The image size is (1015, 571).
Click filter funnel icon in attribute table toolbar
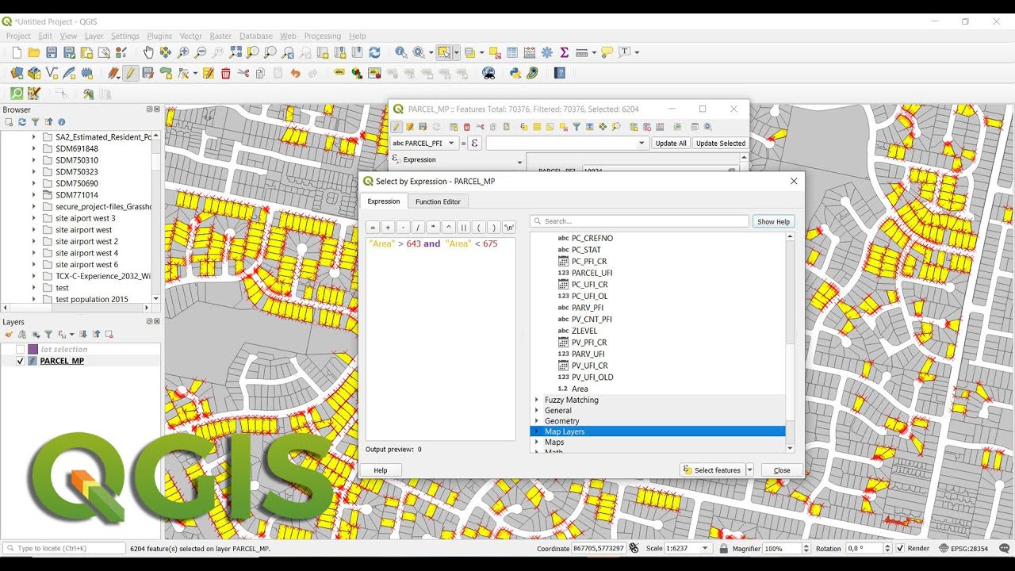(576, 127)
